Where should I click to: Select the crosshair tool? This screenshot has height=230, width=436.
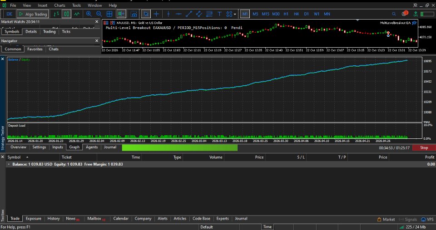point(156,14)
